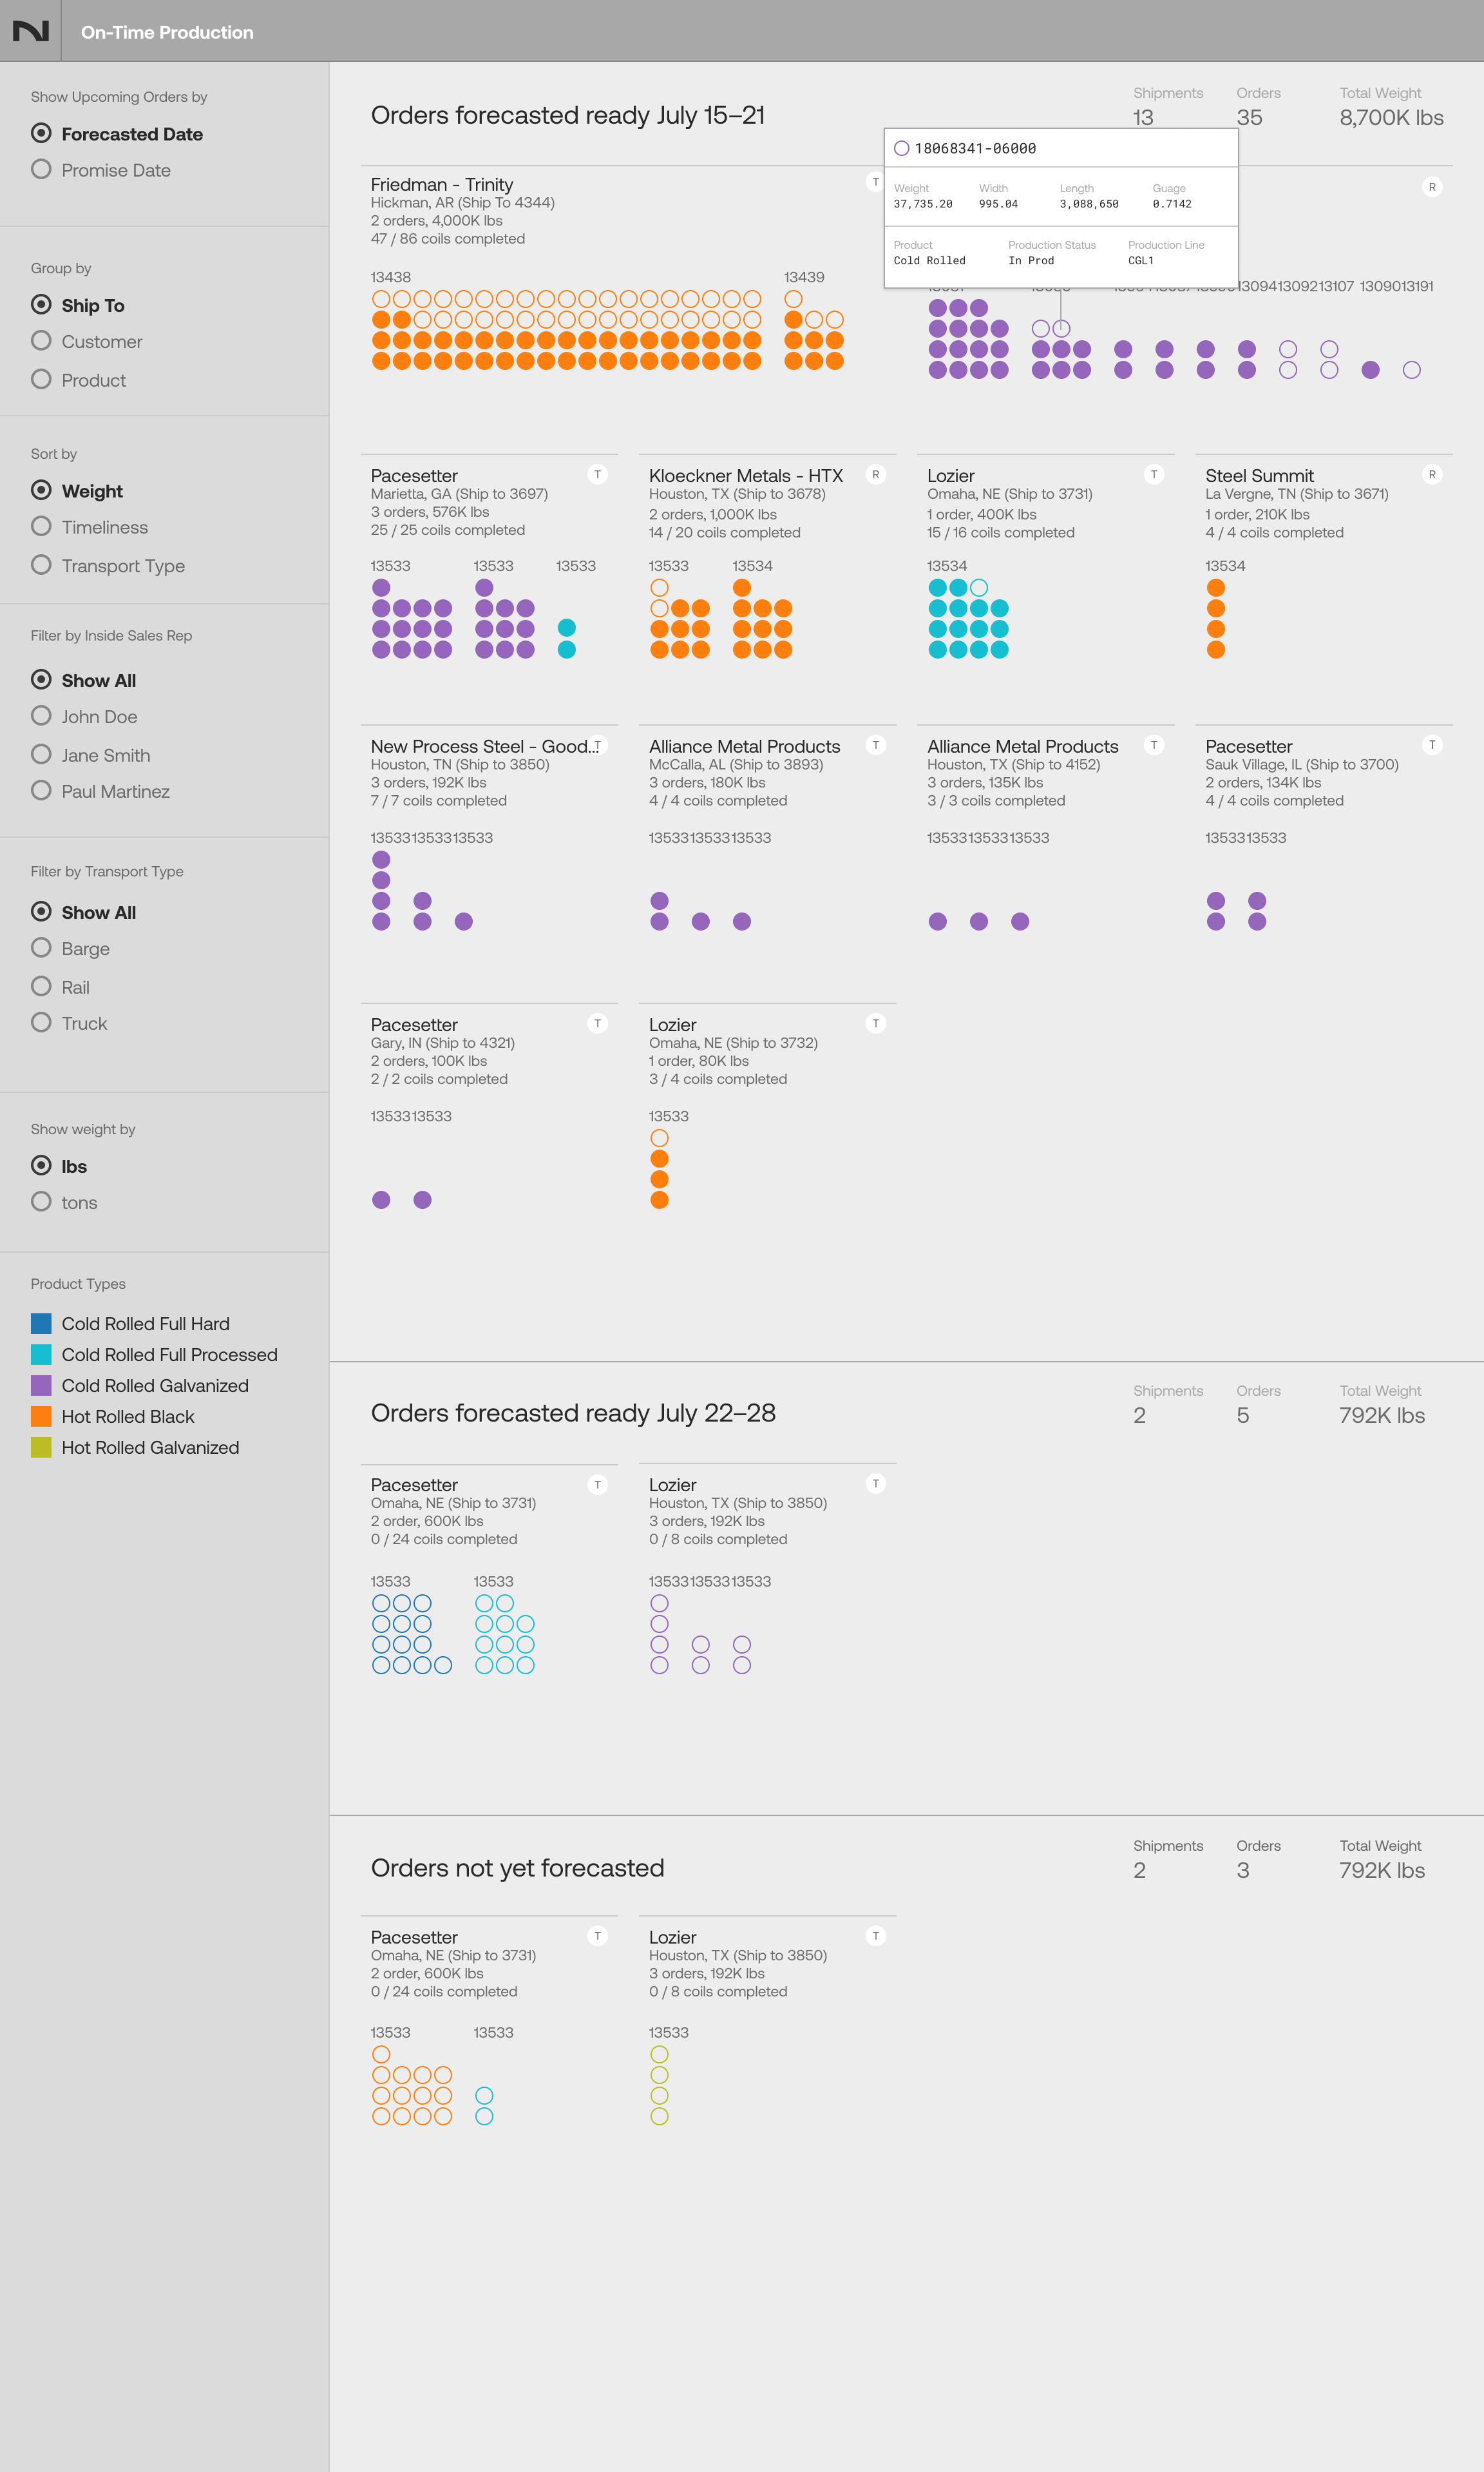This screenshot has width=1484, height=2472.
Task: Open the Steel Summit shipment title
Action: coord(1259,475)
